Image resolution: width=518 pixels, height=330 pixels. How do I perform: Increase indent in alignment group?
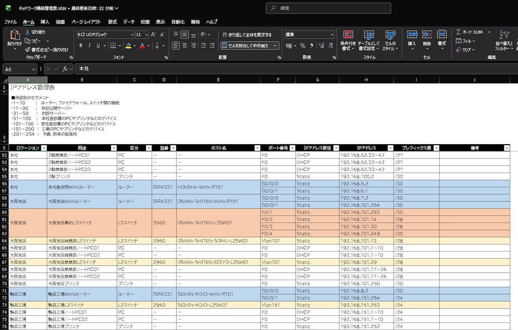(x=212, y=46)
